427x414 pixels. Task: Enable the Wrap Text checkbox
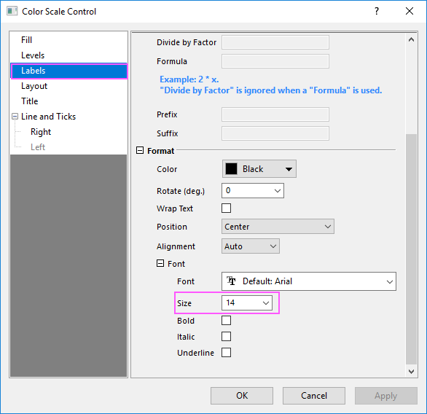point(227,208)
